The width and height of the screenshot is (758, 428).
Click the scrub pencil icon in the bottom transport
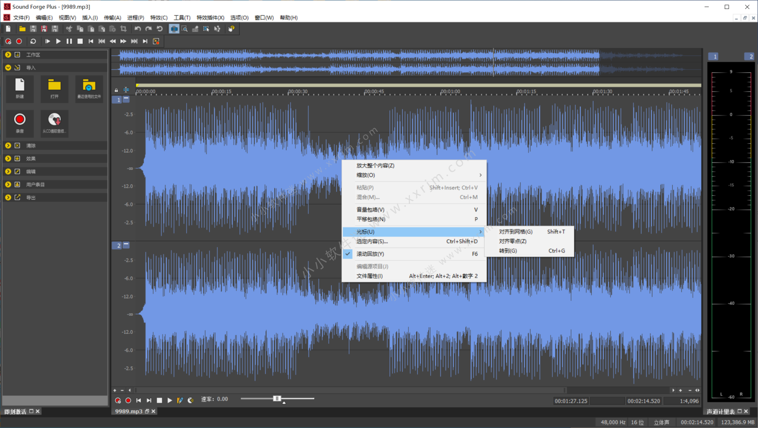click(180, 400)
